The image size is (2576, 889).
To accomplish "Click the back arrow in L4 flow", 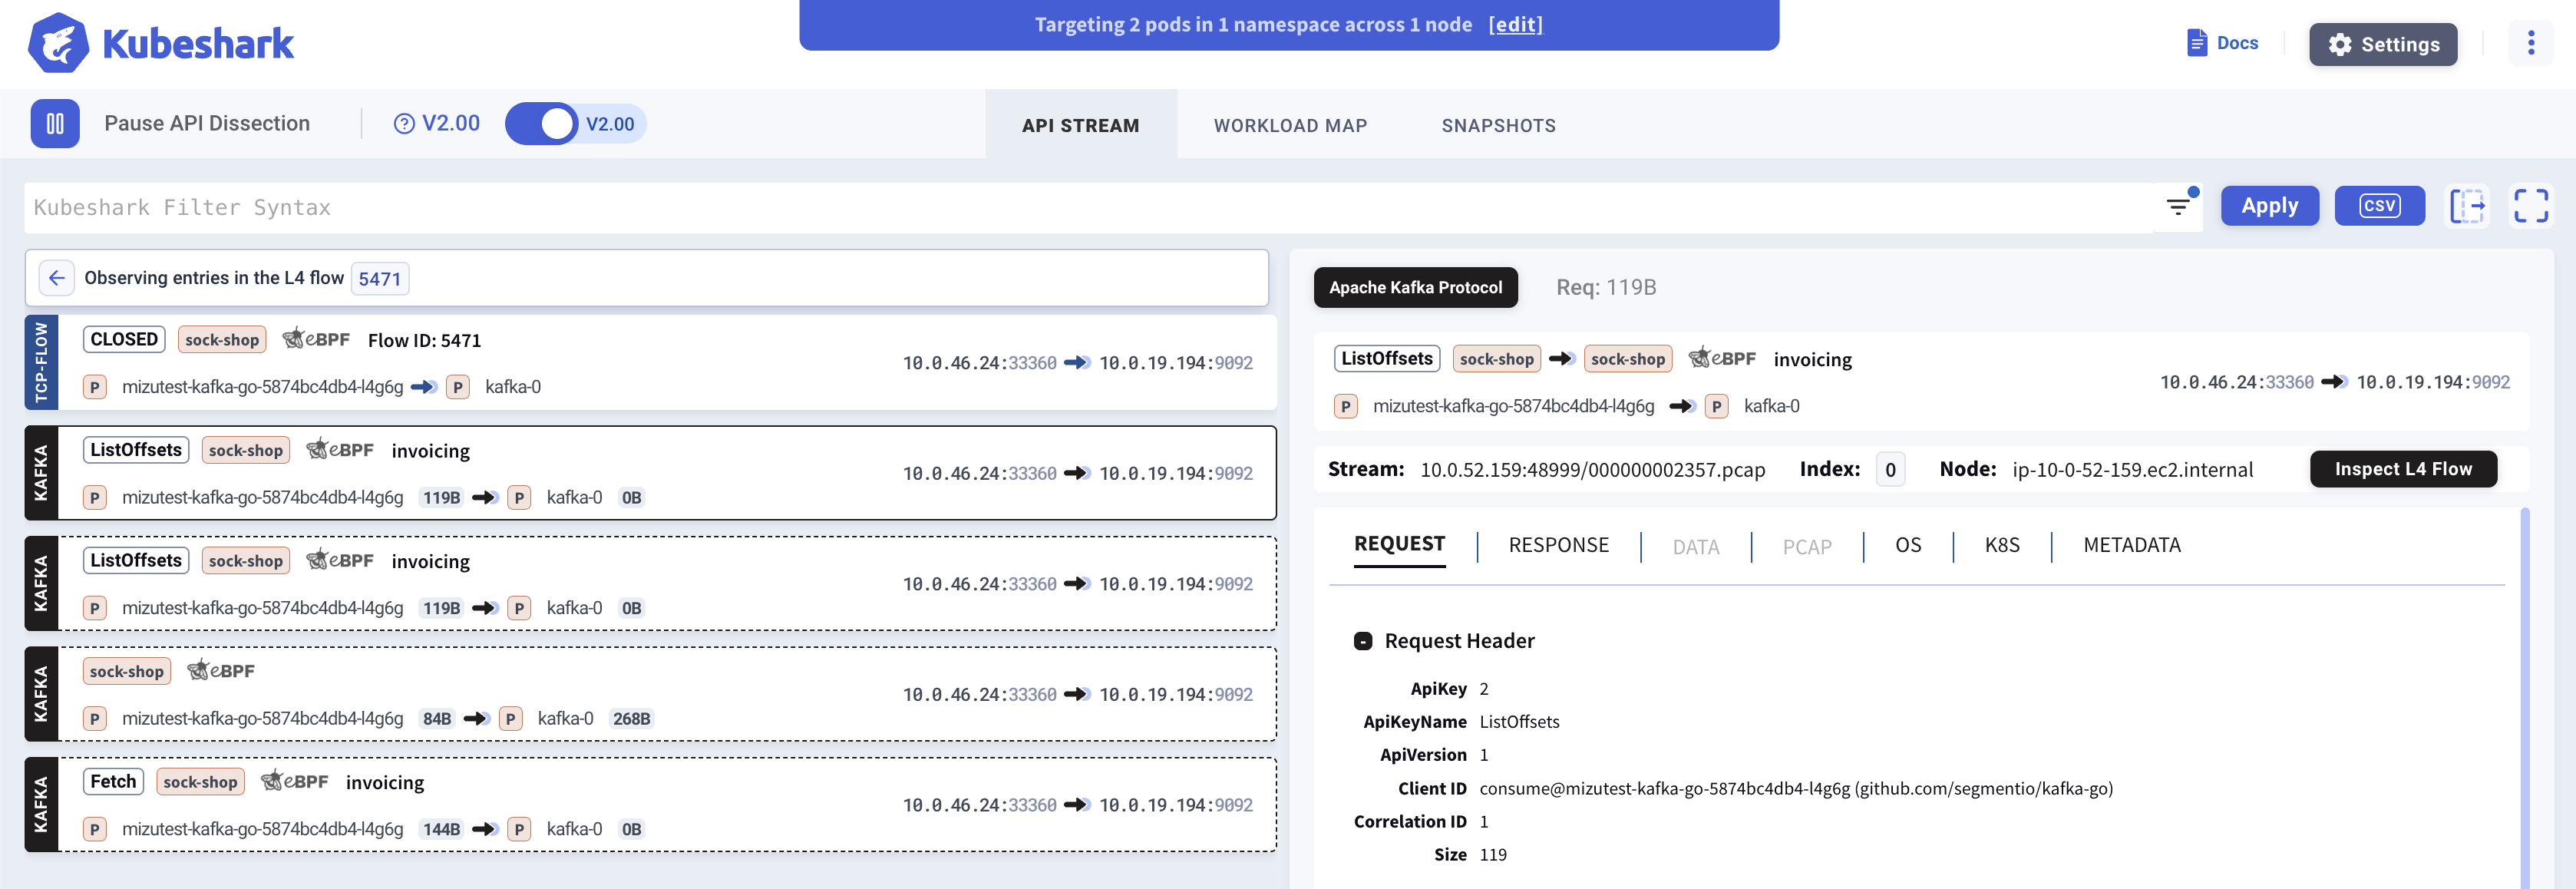I will click(x=57, y=278).
